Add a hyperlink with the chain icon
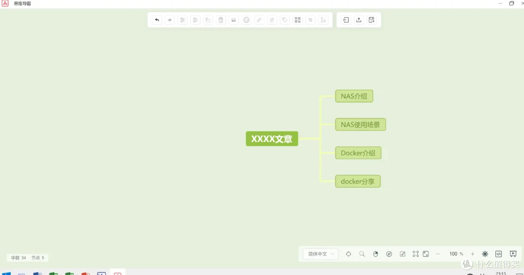The image size is (524, 275). [259, 20]
